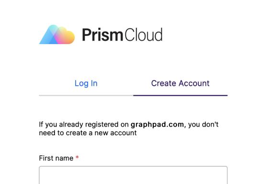Image resolution: width=268 pixels, height=184 pixels.
Task: Click the pink gradient center of logo
Action: pos(59,38)
